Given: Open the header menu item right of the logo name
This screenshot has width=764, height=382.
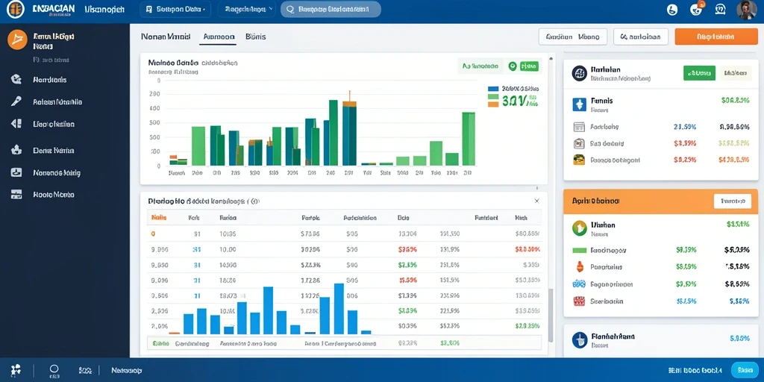Looking at the screenshot, I should [x=104, y=9].
